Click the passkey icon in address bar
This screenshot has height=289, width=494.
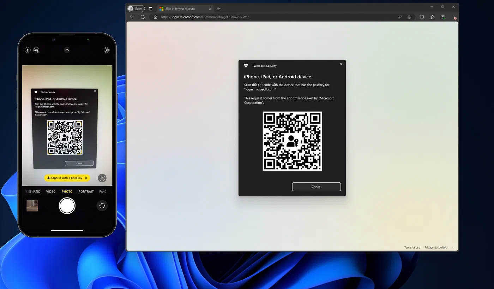(409, 17)
